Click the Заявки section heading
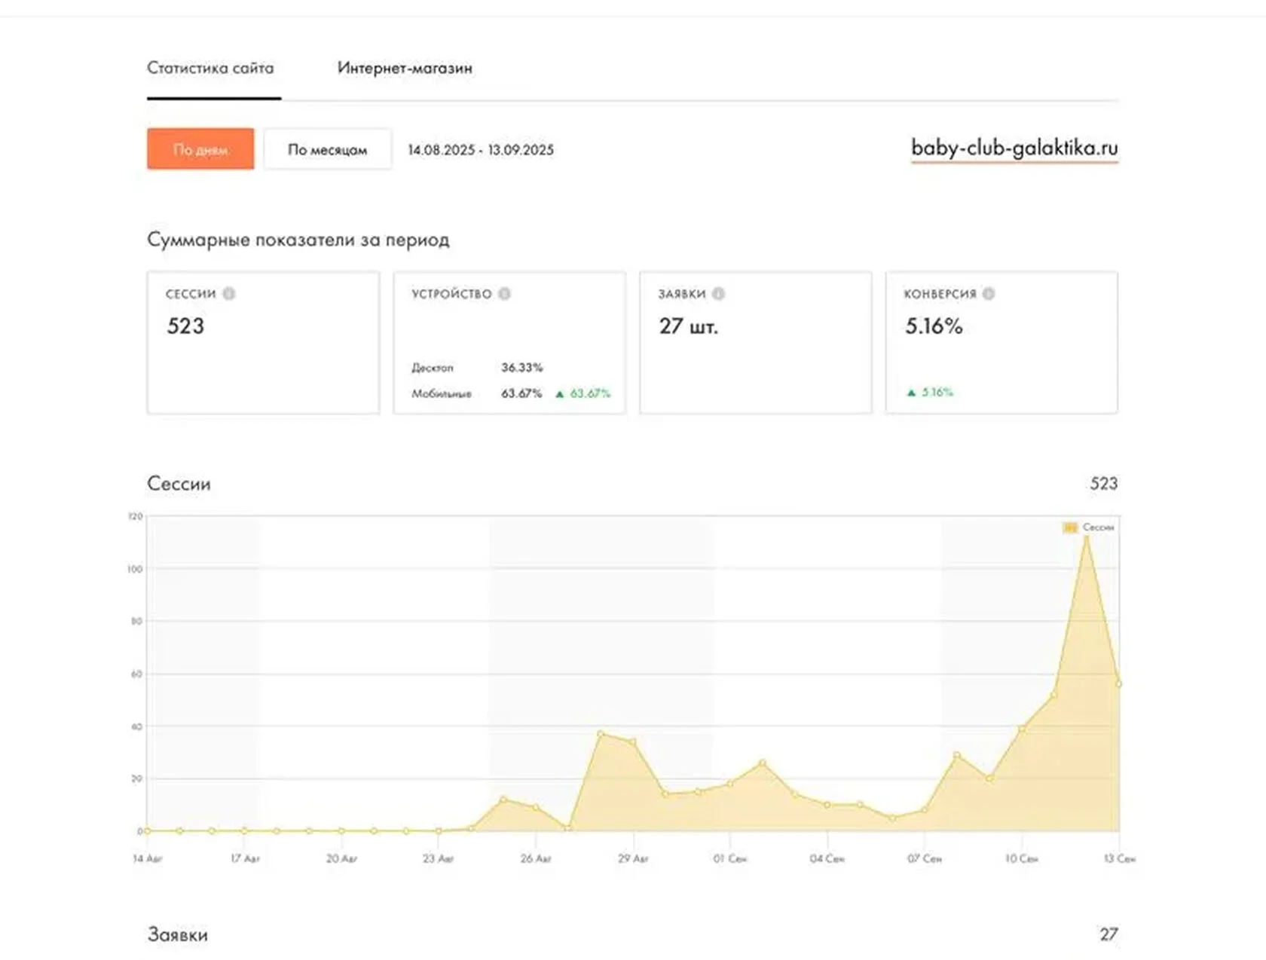Image resolution: width=1266 pixels, height=960 pixels. pos(178,934)
